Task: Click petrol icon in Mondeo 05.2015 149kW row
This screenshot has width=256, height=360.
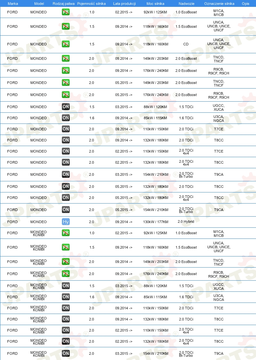Action: 66,83
